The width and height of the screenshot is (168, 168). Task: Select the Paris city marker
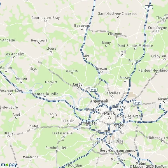(109, 118)
